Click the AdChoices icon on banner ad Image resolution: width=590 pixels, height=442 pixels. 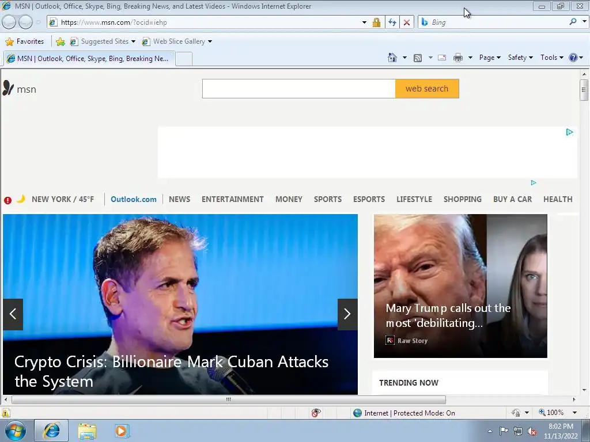(x=569, y=132)
